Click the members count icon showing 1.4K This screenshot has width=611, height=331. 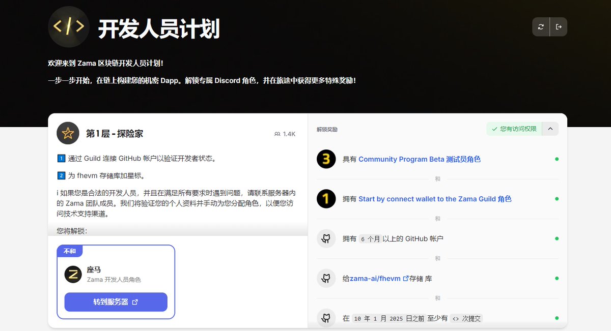(x=277, y=134)
